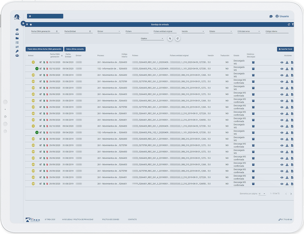This screenshot has height=234, width=304.
Task: Click the key icon in the sidebar
Action: (17, 51)
